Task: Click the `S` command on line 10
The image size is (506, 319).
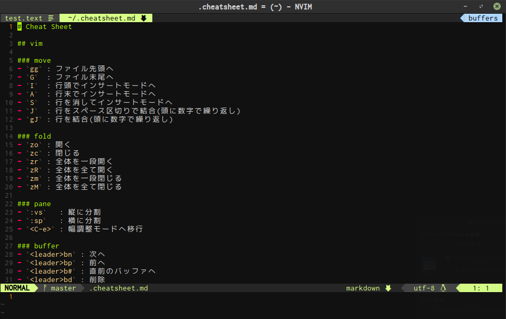Action: click(32, 103)
